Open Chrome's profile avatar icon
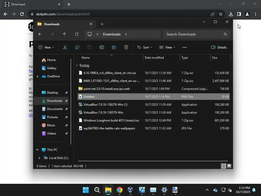 pyautogui.click(x=247, y=14)
